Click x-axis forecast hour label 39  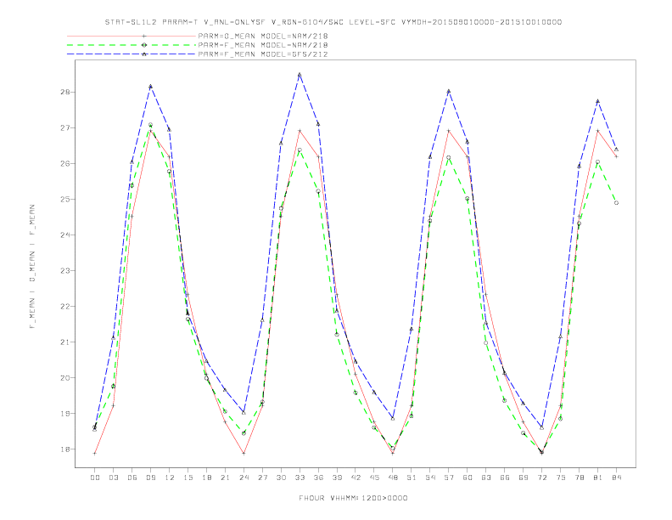[x=337, y=478]
